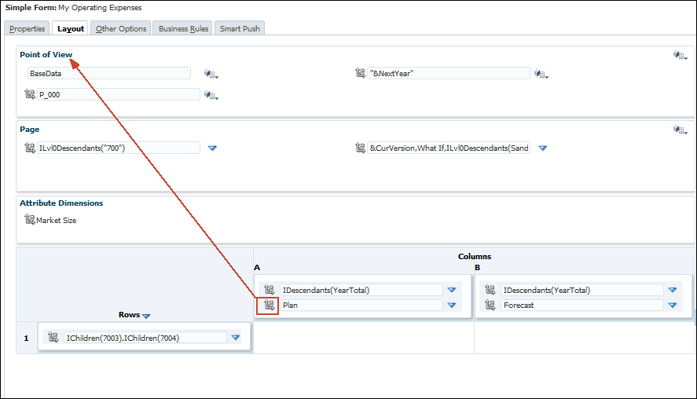Open the dimension options icon beside BaseData
697x399 pixels.
tap(211, 74)
